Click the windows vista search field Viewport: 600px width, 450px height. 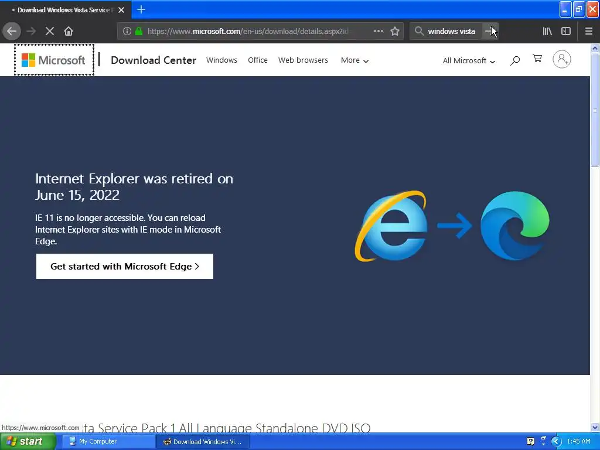pyautogui.click(x=452, y=31)
